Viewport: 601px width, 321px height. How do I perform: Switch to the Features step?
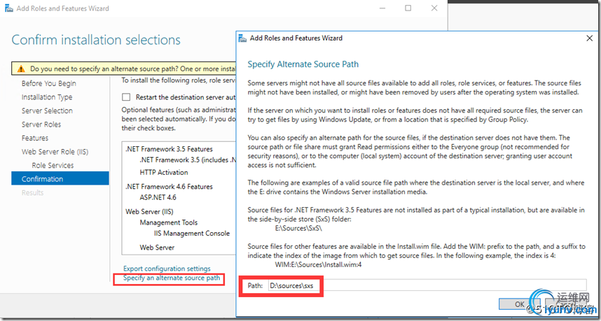(35, 138)
